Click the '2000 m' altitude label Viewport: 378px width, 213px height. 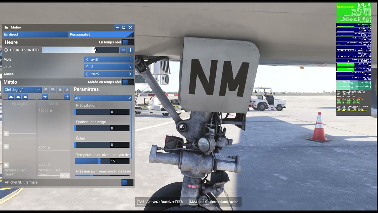[45, 164]
